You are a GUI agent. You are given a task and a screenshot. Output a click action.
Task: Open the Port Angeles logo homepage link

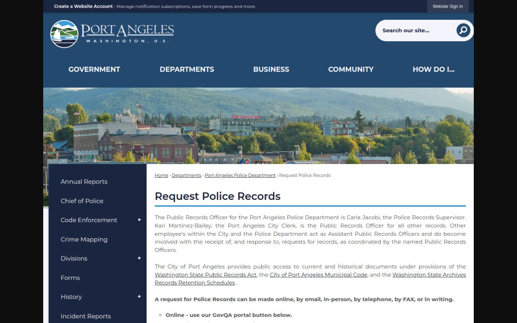coord(112,34)
